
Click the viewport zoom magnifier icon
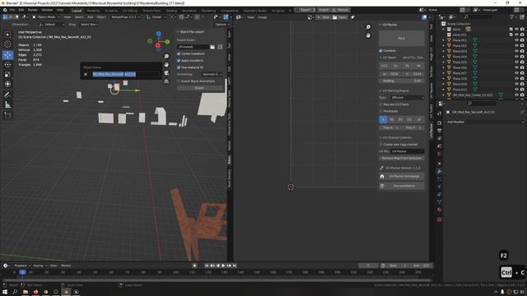[166, 57]
